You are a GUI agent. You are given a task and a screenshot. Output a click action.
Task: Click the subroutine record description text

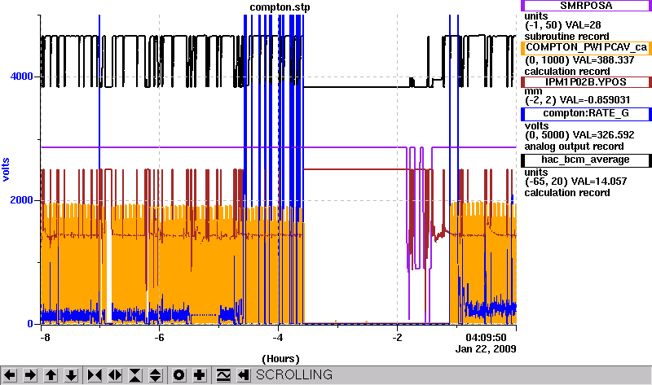[566, 37]
